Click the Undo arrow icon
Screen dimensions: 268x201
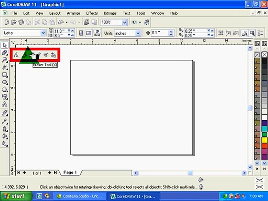(x=61, y=22)
